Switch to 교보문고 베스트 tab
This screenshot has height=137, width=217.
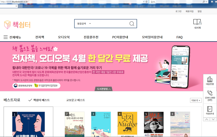coord(75,100)
